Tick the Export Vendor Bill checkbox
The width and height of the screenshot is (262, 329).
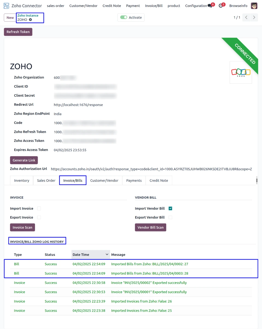click(x=170, y=218)
